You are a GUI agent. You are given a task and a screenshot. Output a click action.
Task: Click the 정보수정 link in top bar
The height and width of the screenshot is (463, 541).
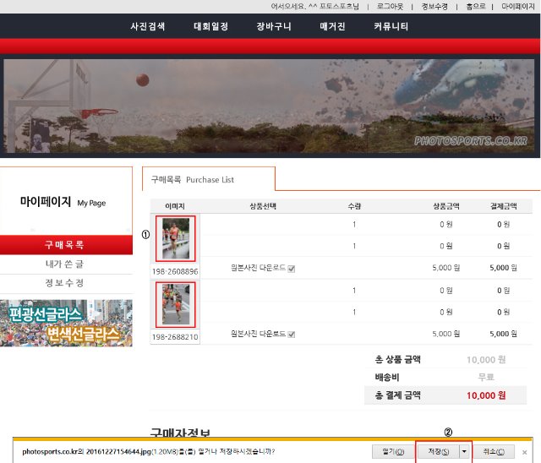point(434,6)
